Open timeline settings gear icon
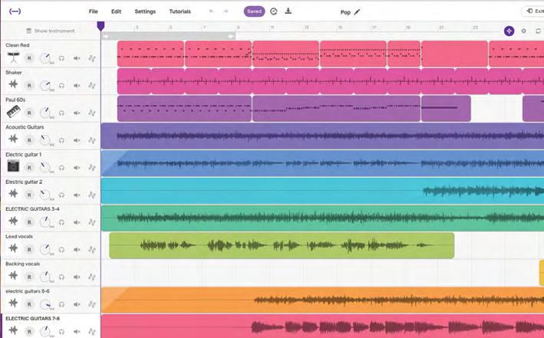Viewport: 544px width, 338px height. pyautogui.click(x=524, y=31)
